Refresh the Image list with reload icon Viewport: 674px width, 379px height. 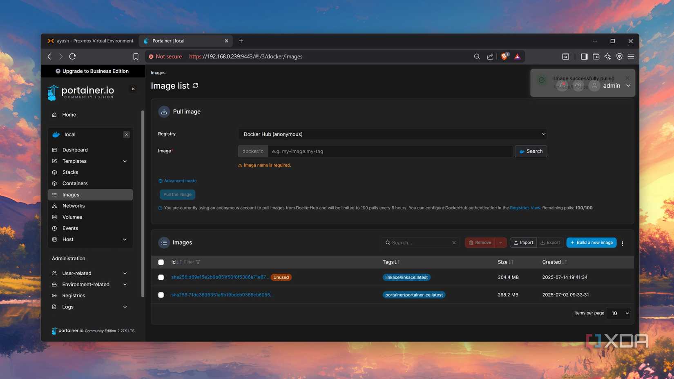coord(196,86)
